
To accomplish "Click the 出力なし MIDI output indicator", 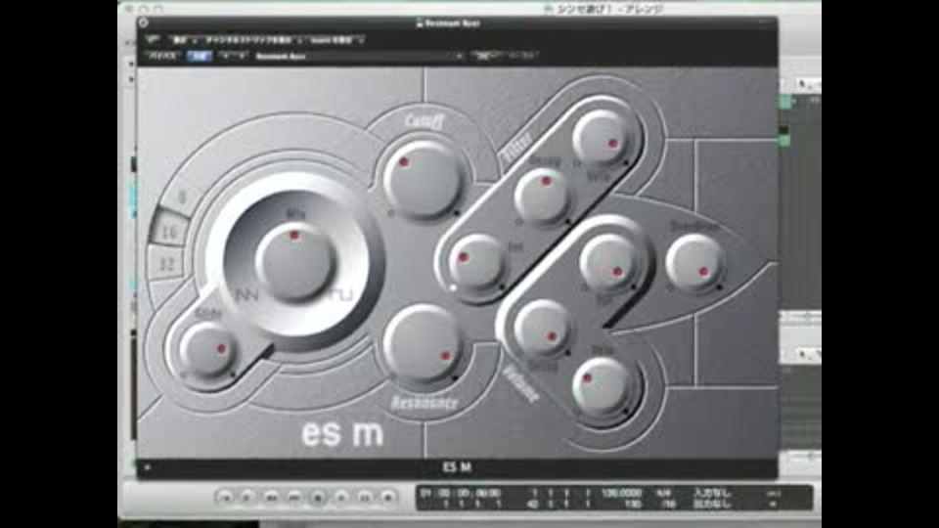I will point(713,505).
